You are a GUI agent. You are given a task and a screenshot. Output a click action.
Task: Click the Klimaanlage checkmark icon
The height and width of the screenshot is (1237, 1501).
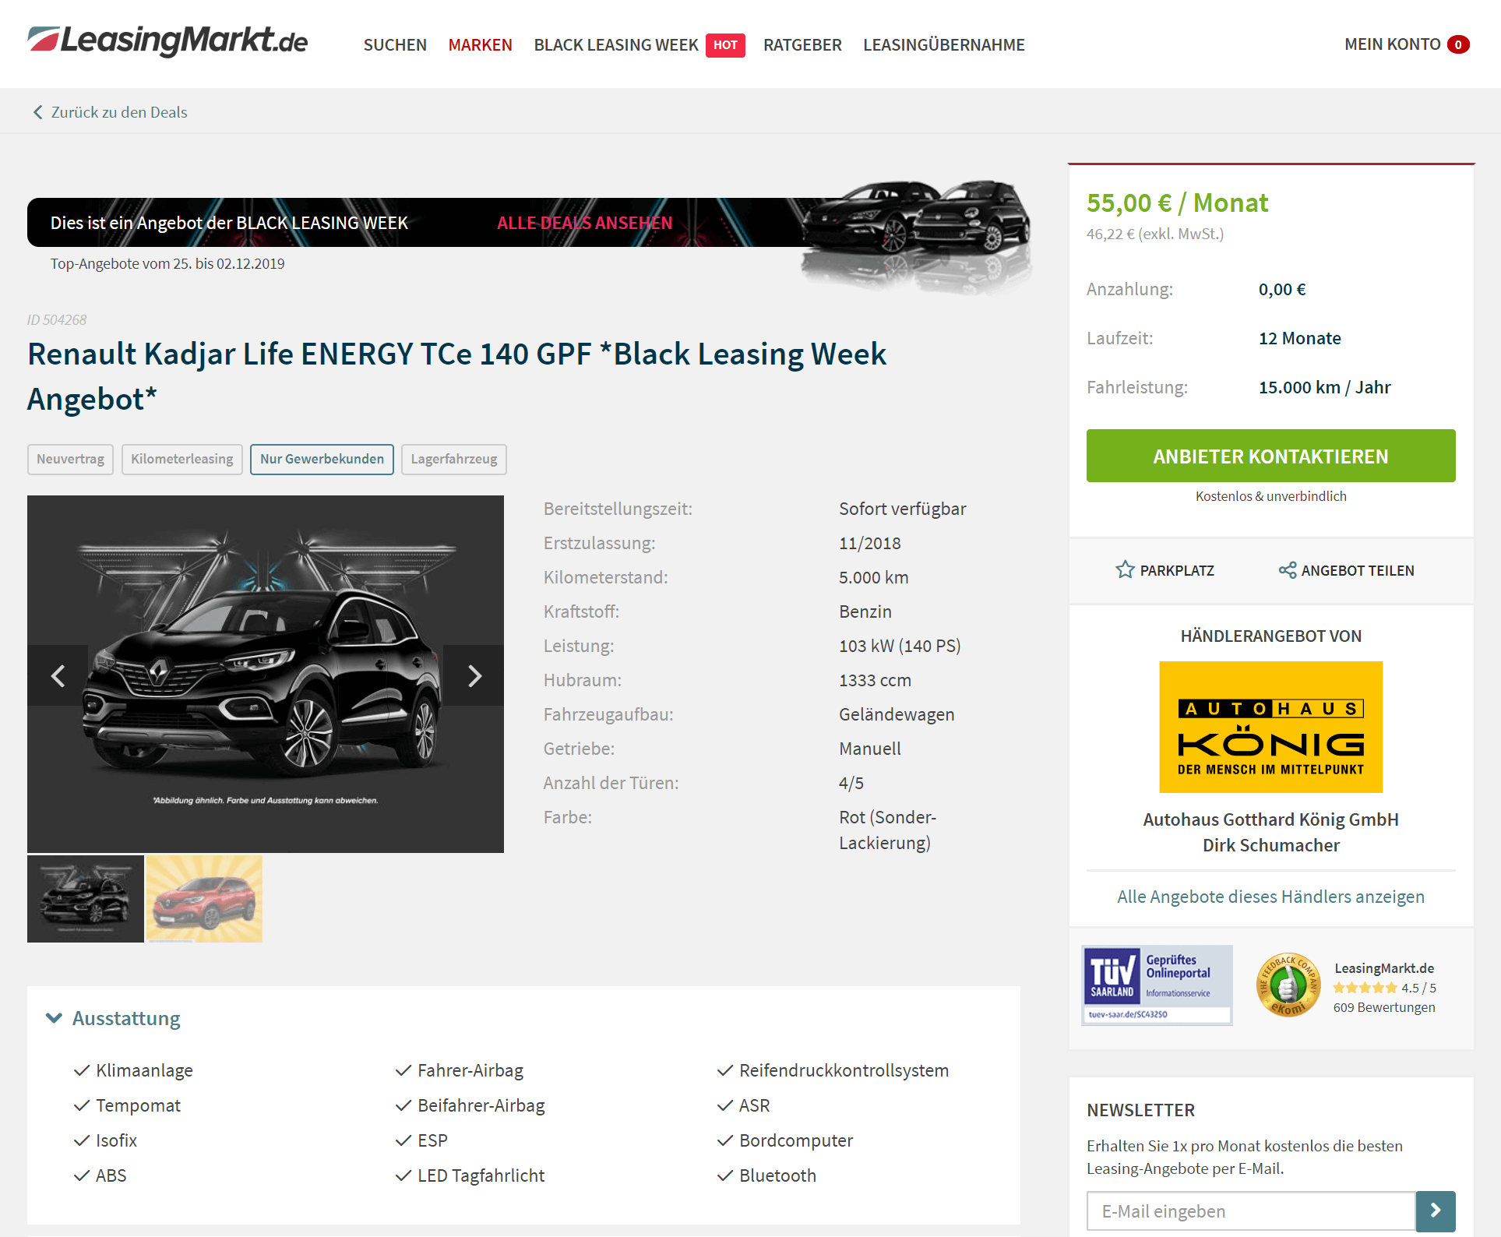[x=82, y=1070]
